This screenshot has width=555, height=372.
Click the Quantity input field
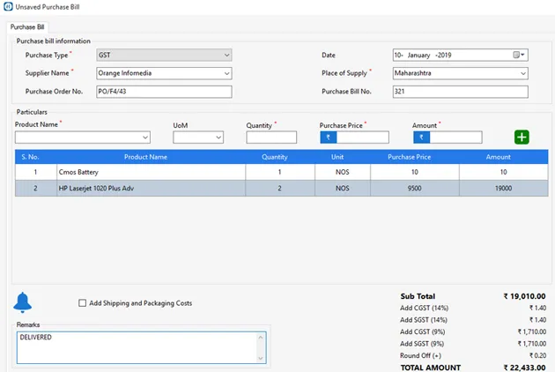pos(271,138)
